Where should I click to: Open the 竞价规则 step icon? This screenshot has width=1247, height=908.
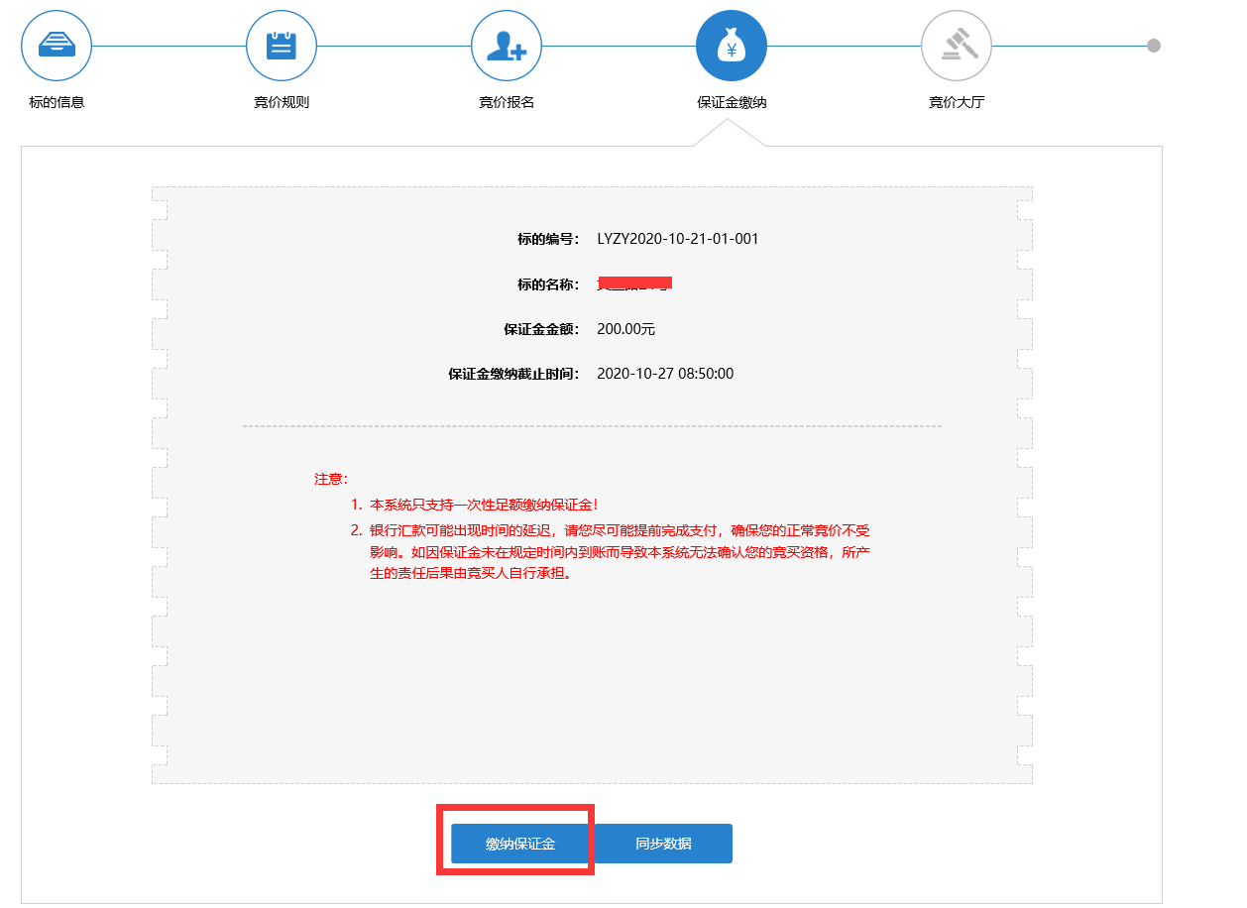click(282, 46)
